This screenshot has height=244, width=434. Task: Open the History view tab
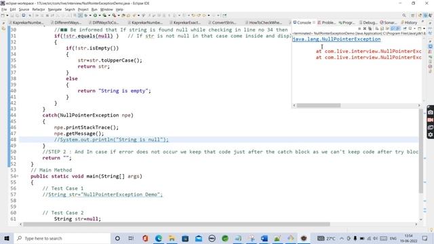tap(409, 22)
